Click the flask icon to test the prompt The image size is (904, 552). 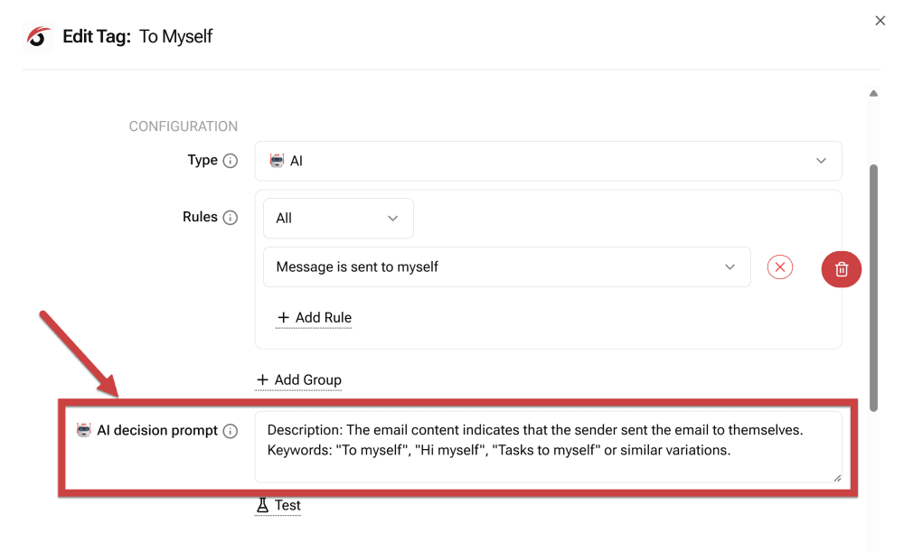pyautogui.click(x=263, y=506)
